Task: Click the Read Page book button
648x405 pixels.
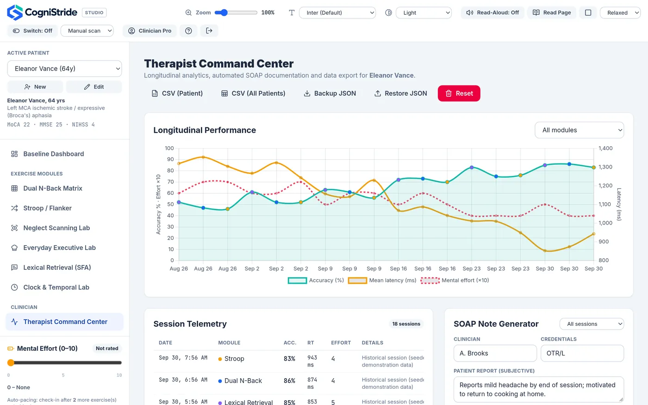Action: (552, 12)
